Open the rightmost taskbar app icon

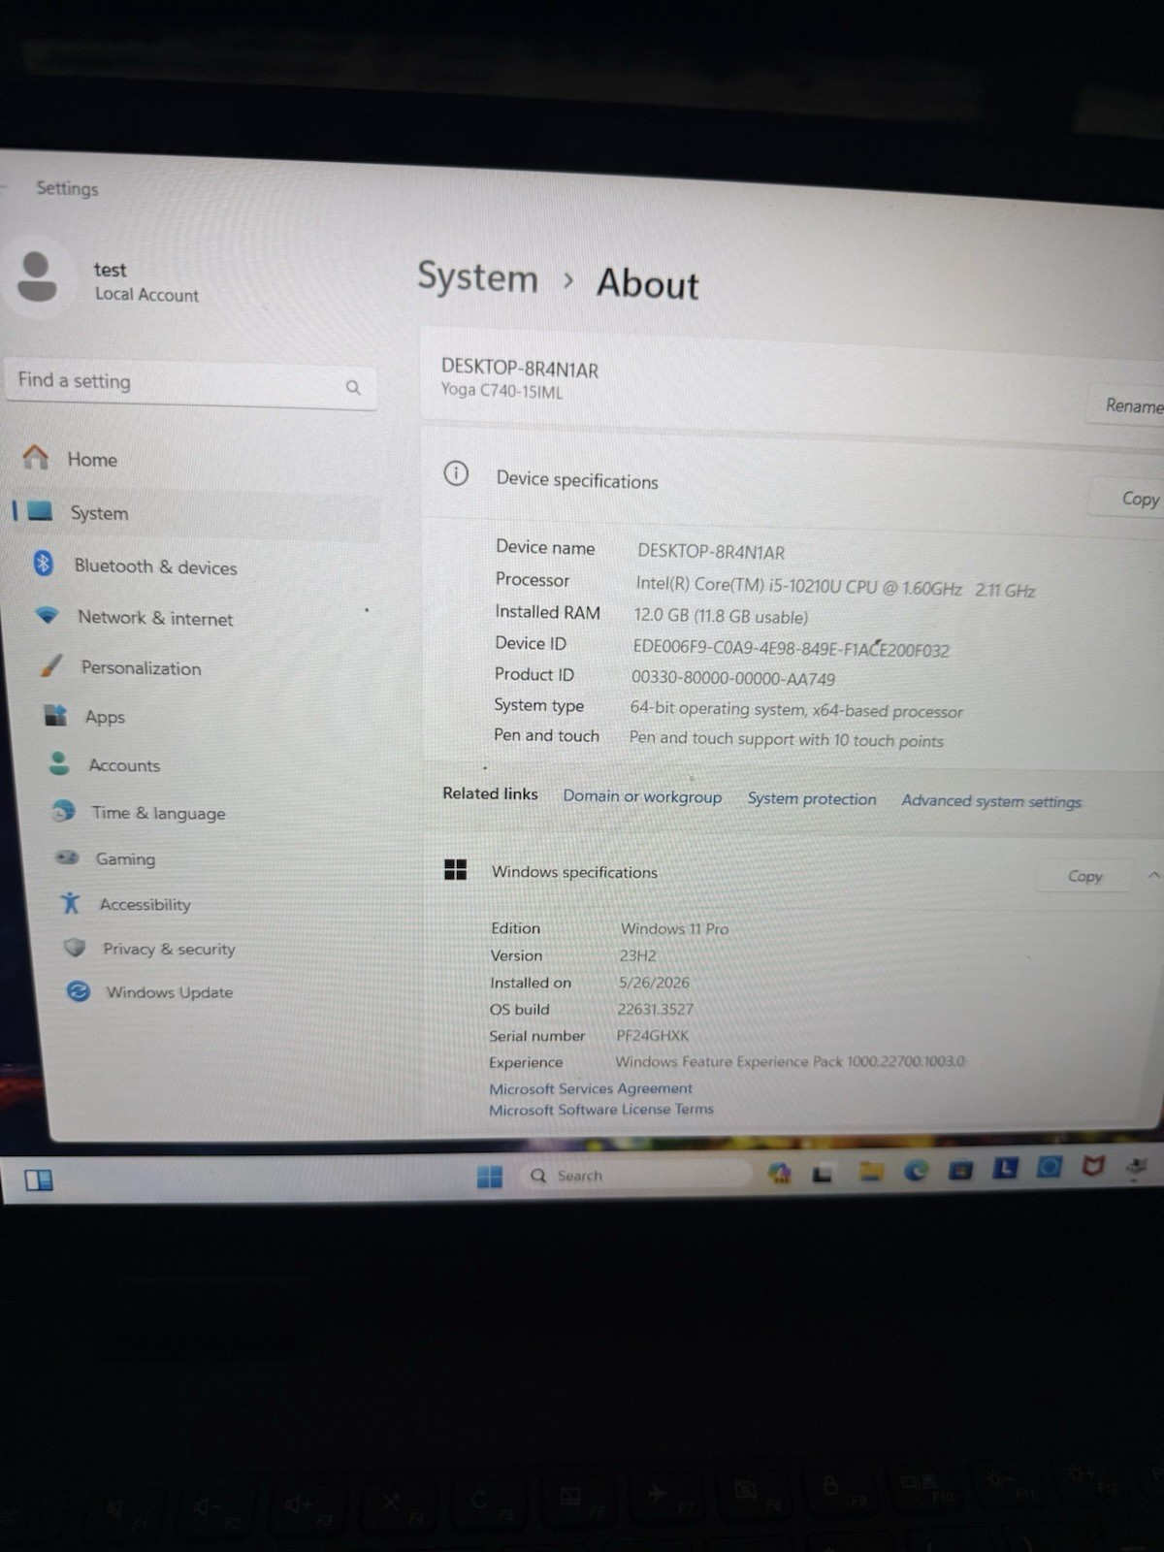point(1137,1165)
